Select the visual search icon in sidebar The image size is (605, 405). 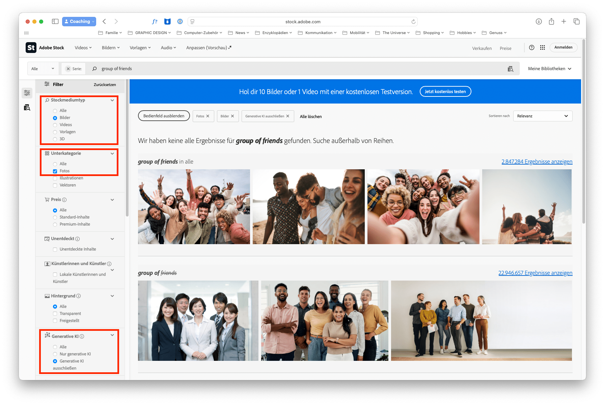[x=27, y=108]
